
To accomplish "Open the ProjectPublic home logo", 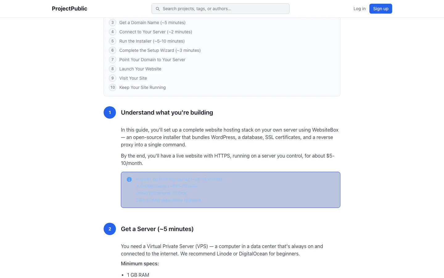I will [69, 9].
